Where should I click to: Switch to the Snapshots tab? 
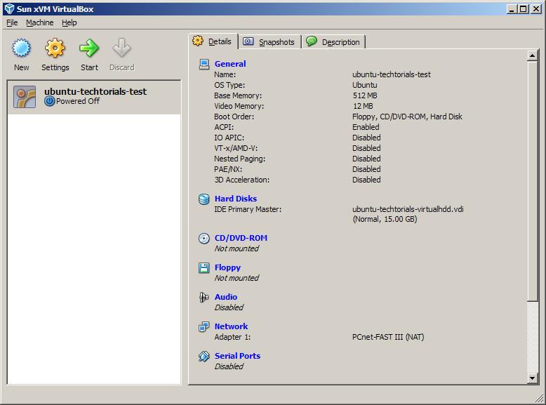[270, 42]
